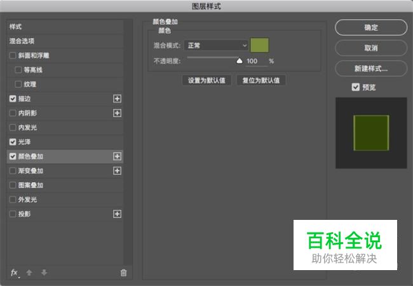Open the 渐变叠加 settings label

[31, 171]
